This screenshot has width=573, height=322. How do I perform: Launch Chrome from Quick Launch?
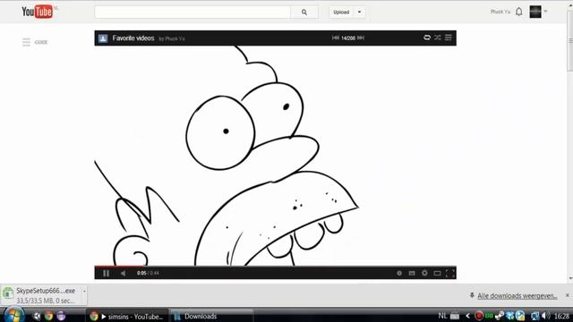click(48, 316)
